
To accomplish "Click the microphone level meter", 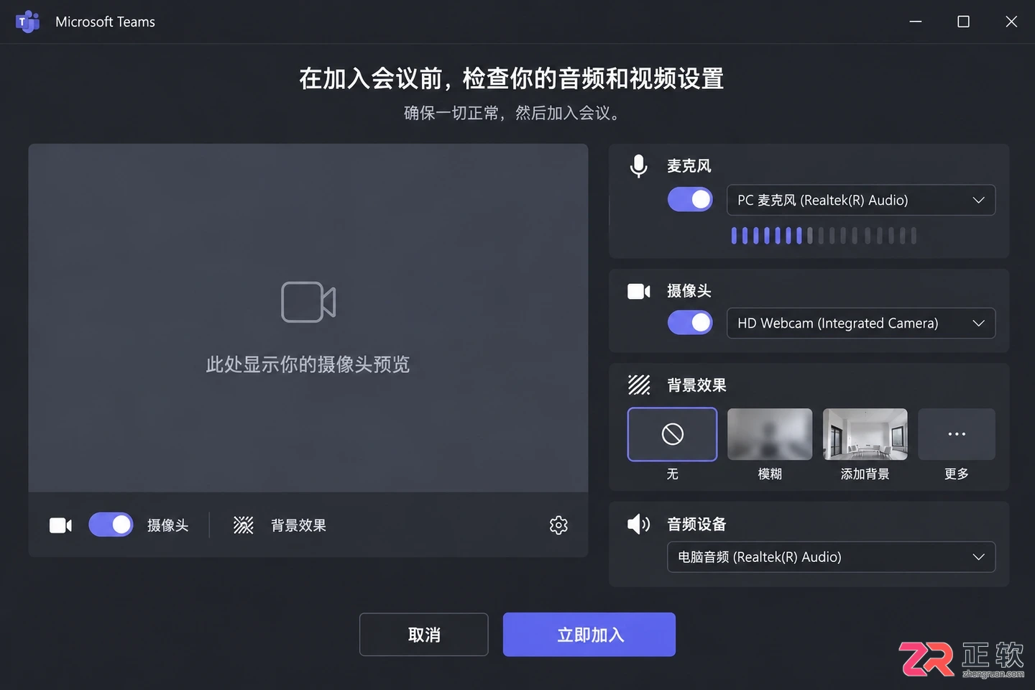I will pyautogui.click(x=824, y=236).
